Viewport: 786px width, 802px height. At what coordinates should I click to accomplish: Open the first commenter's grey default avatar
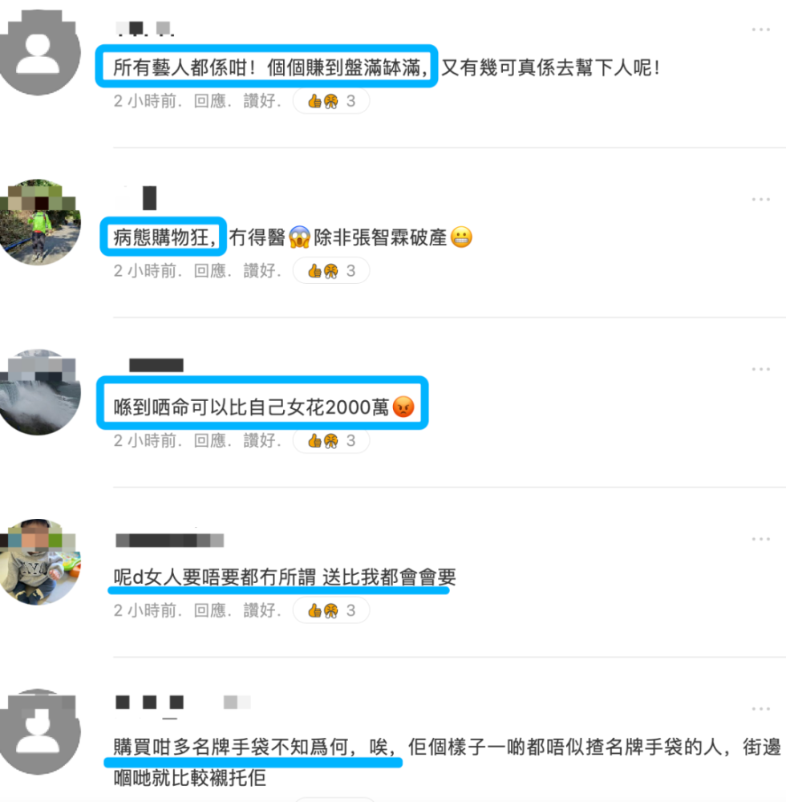[x=38, y=52]
